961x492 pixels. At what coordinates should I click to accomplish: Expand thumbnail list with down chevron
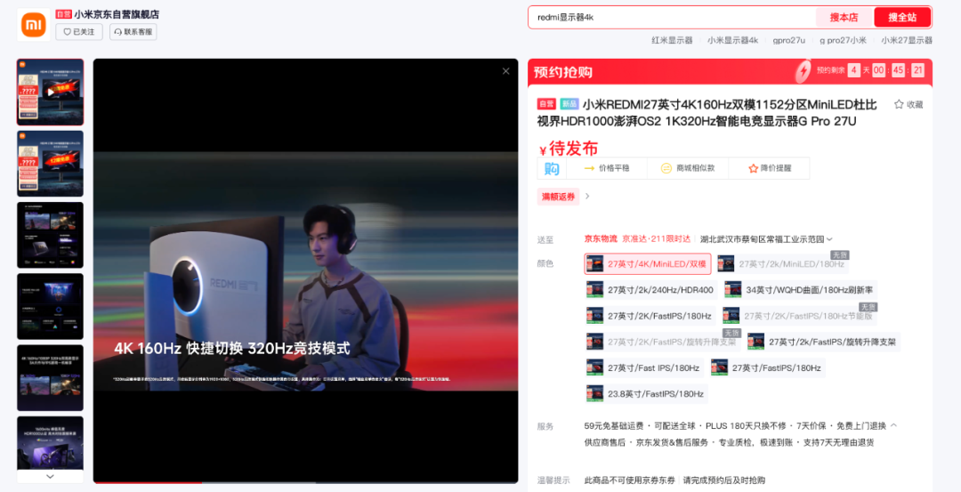click(50, 476)
